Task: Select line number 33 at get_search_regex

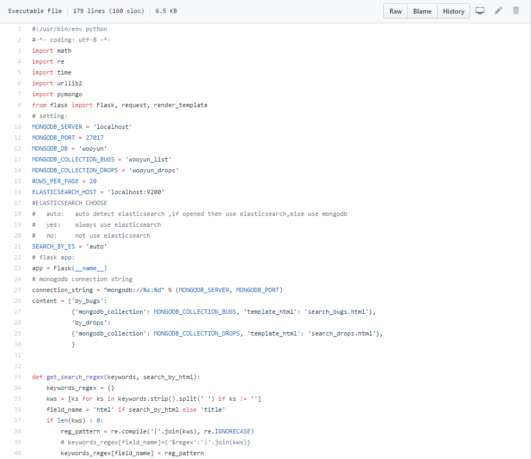Action: (x=18, y=377)
